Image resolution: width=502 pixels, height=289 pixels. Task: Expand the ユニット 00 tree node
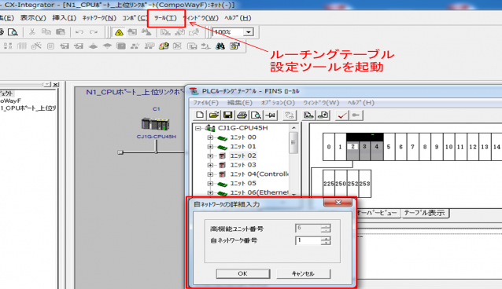coord(210,137)
